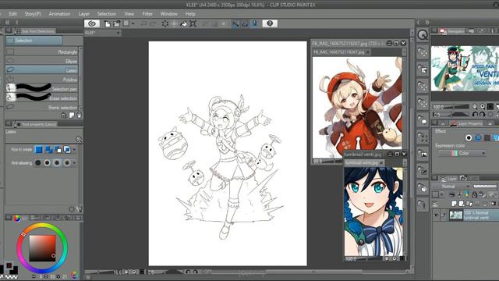This screenshot has width=499, height=281.
Task: Click New document icon in command bar
Action: [108, 23]
